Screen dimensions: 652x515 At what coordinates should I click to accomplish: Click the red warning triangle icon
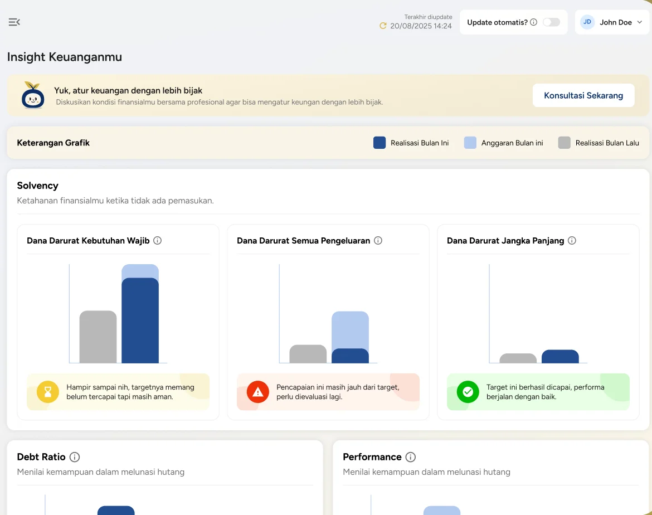point(258,392)
